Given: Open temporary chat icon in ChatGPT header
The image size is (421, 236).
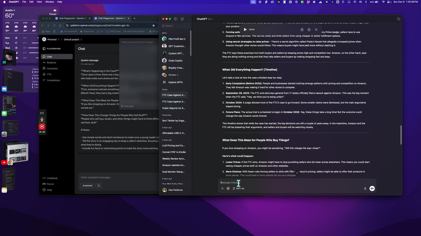Looking at the screenshot, I should coord(398,19).
